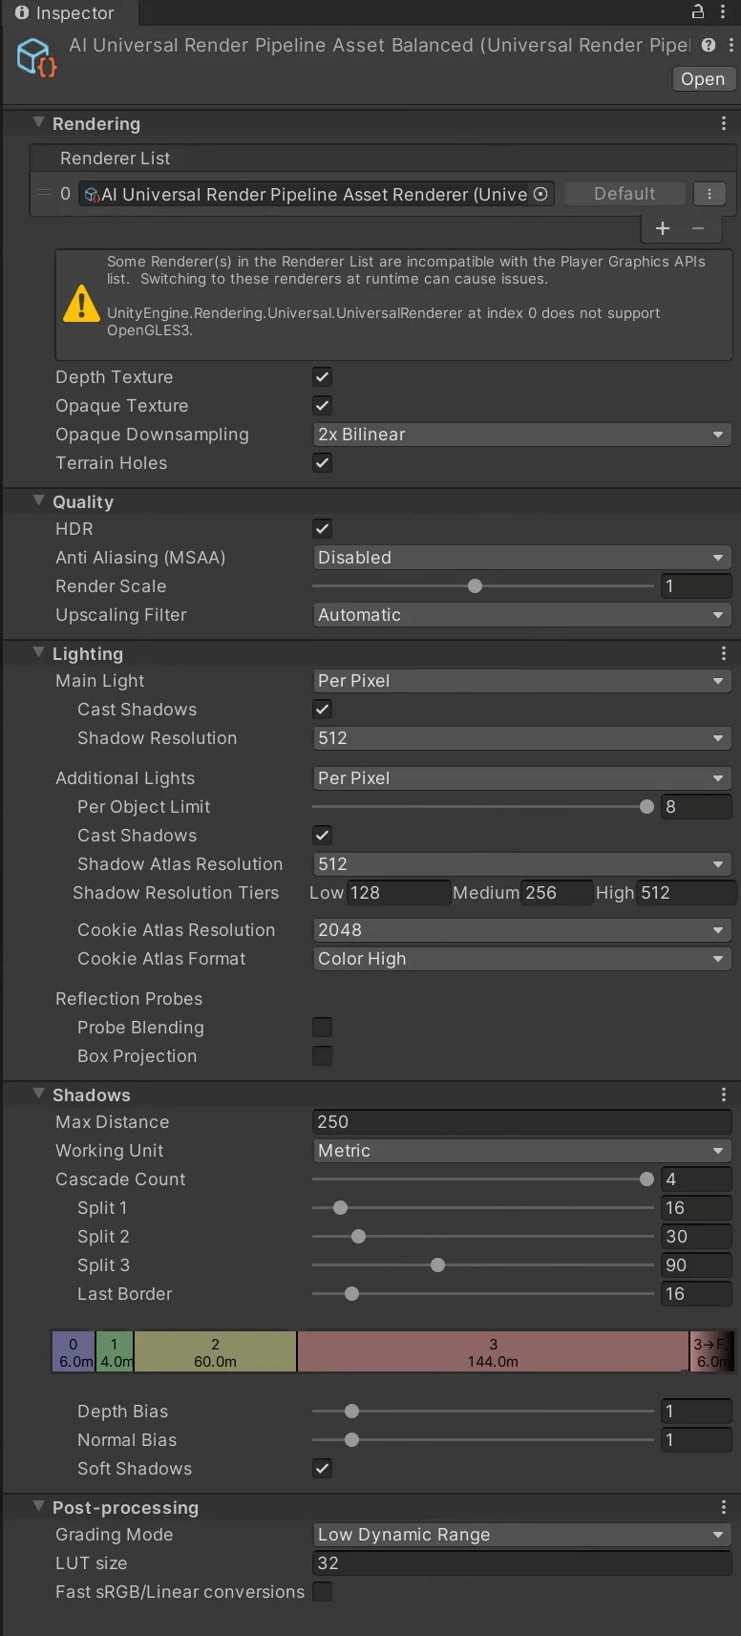Toggle HDR checkbox
The image size is (741, 1636).
(x=323, y=529)
